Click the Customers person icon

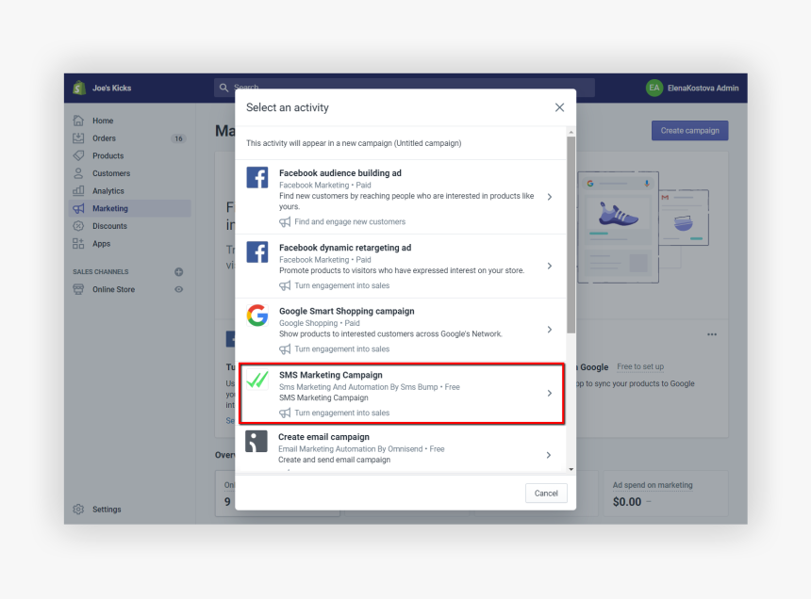pos(78,173)
